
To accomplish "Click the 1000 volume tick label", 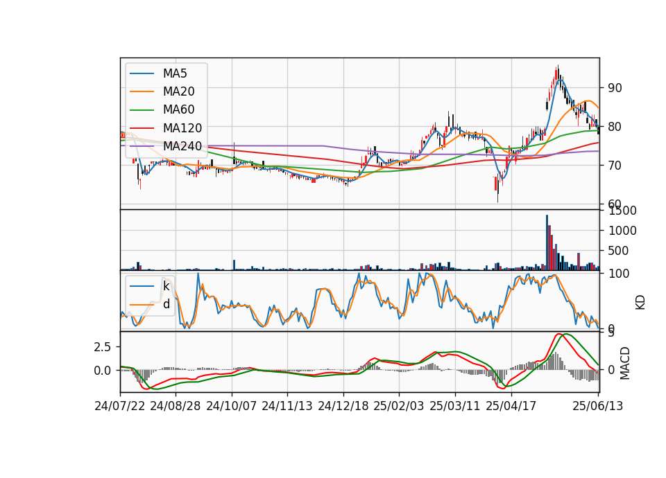I will 623,231.
